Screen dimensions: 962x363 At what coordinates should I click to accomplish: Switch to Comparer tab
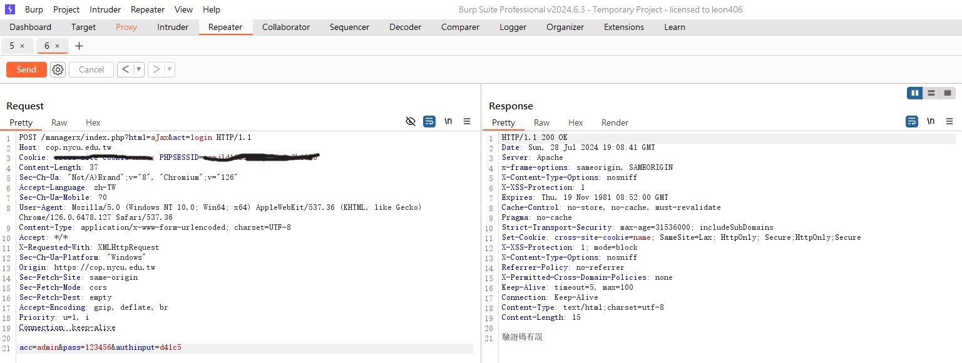pos(460,27)
